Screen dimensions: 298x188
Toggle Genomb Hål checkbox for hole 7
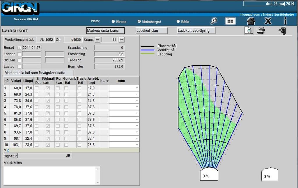pos(66,126)
